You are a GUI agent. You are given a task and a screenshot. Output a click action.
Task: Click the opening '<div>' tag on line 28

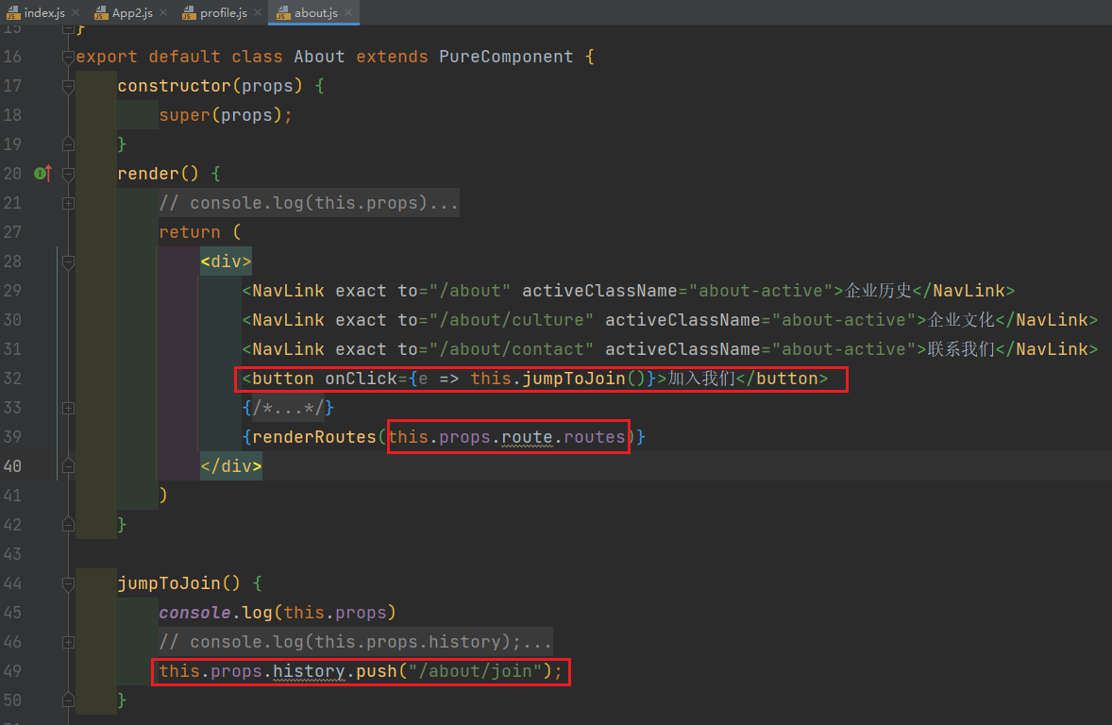tap(226, 261)
